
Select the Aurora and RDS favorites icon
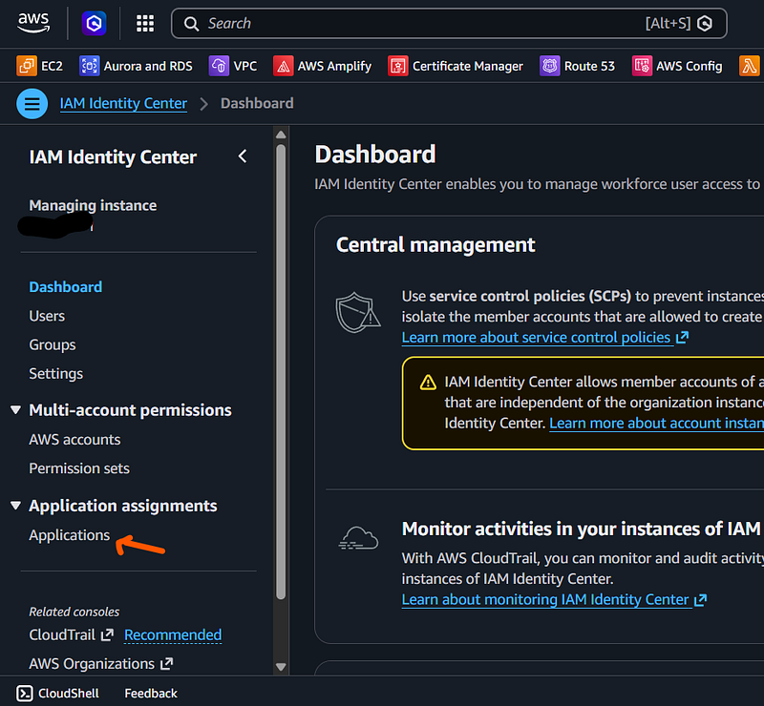coord(91,66)
